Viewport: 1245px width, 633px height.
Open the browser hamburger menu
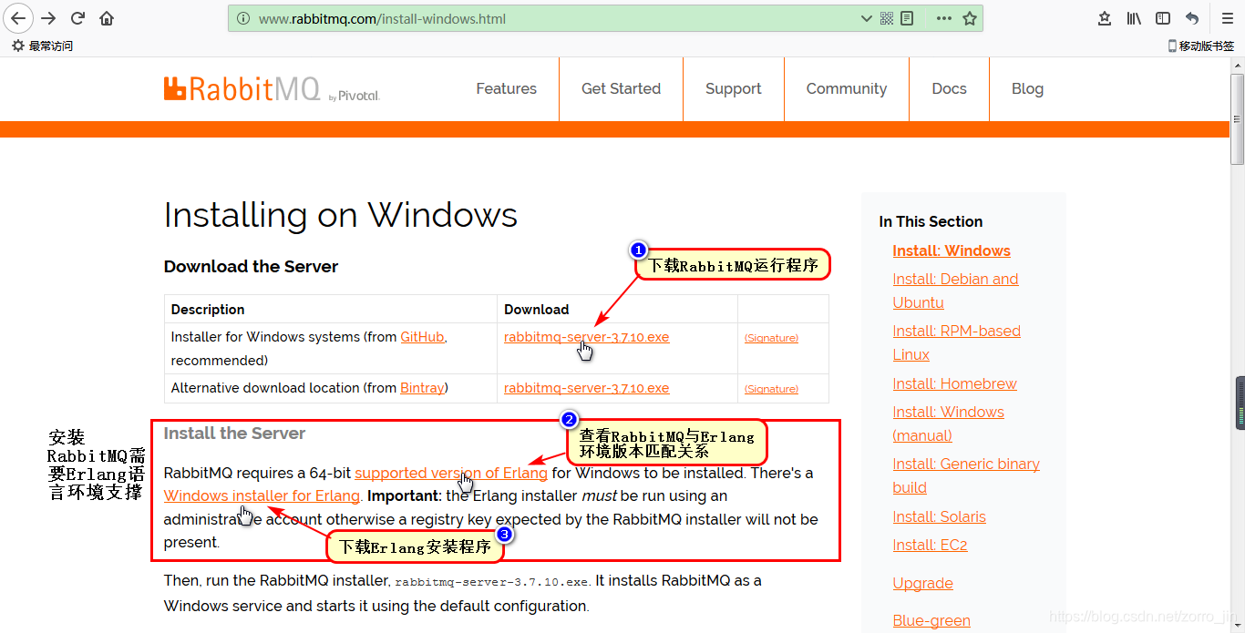(1228, 18)
